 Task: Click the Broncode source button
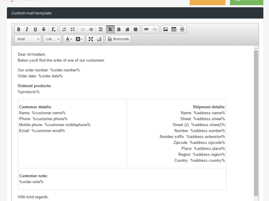coord(118,39)
